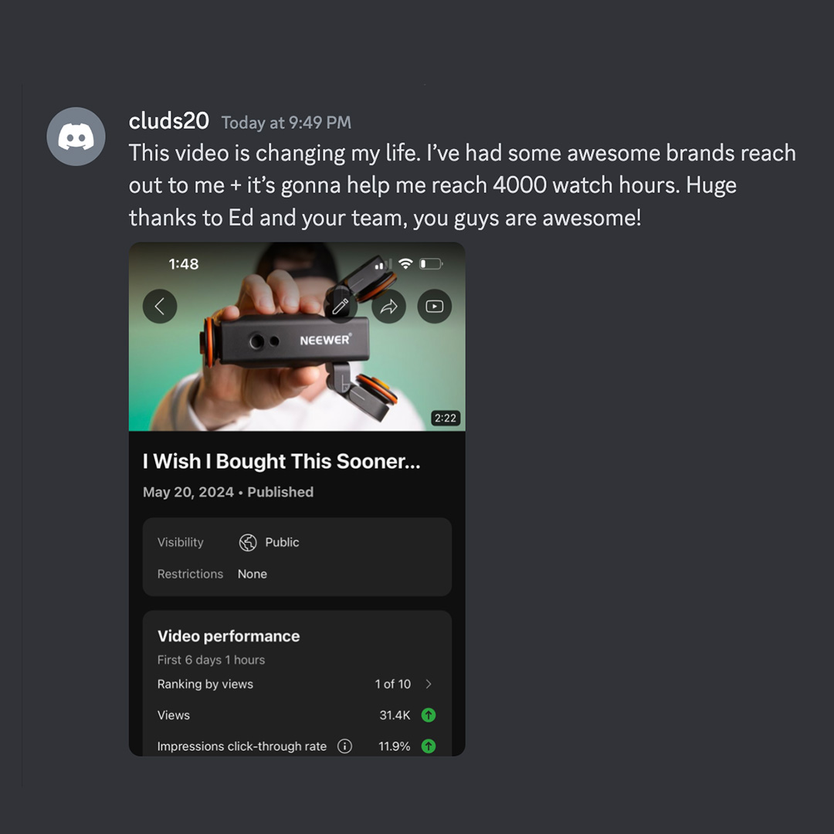Click the Discord avatar of cluds20
834x834 pixels.
point(76,137)
